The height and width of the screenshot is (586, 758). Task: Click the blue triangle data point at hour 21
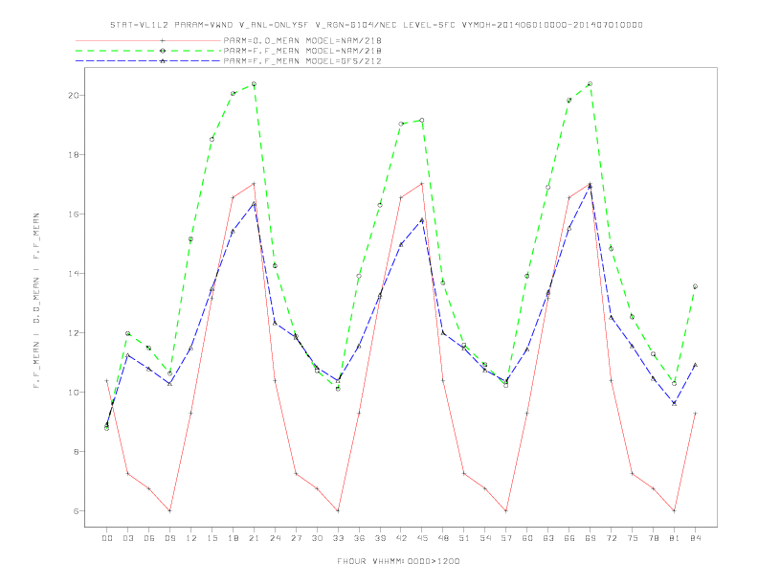point(254,204)
